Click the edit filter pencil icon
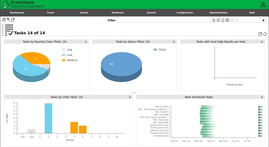Viewport: 269px width, 147px height. (x=232, y=20)
